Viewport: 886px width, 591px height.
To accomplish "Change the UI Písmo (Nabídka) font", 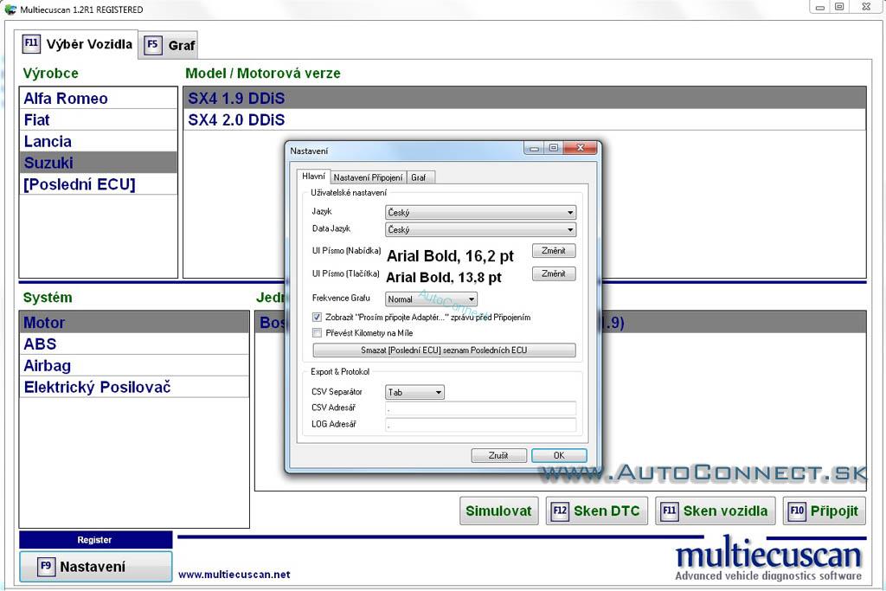I will (x=554, y=251).
